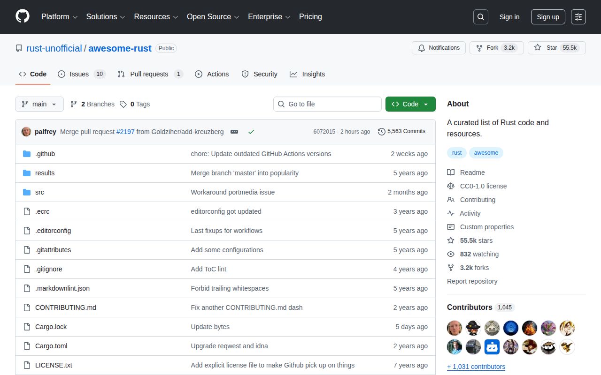Screen dimensions: 601x375
Task: Click the Notifications bell button
Action: coord(439,48)
